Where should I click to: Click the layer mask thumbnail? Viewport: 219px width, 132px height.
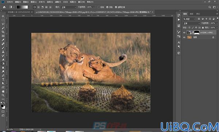197,32
